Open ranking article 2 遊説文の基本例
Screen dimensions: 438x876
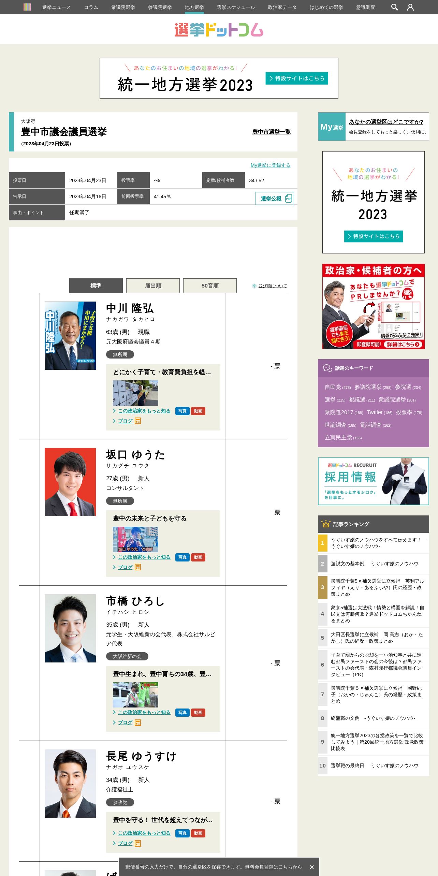[375, 564]
